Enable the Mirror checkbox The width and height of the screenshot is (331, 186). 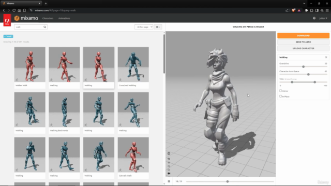[280, 91]
